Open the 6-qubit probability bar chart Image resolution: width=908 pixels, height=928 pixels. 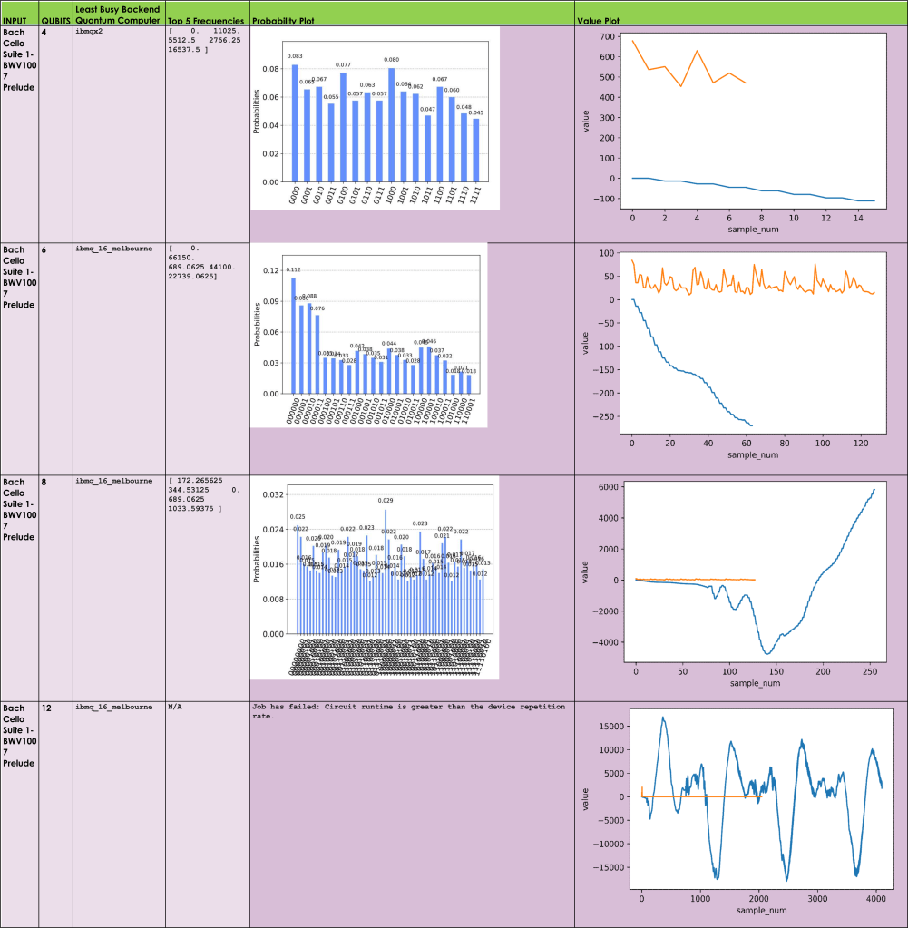point(369,336)
